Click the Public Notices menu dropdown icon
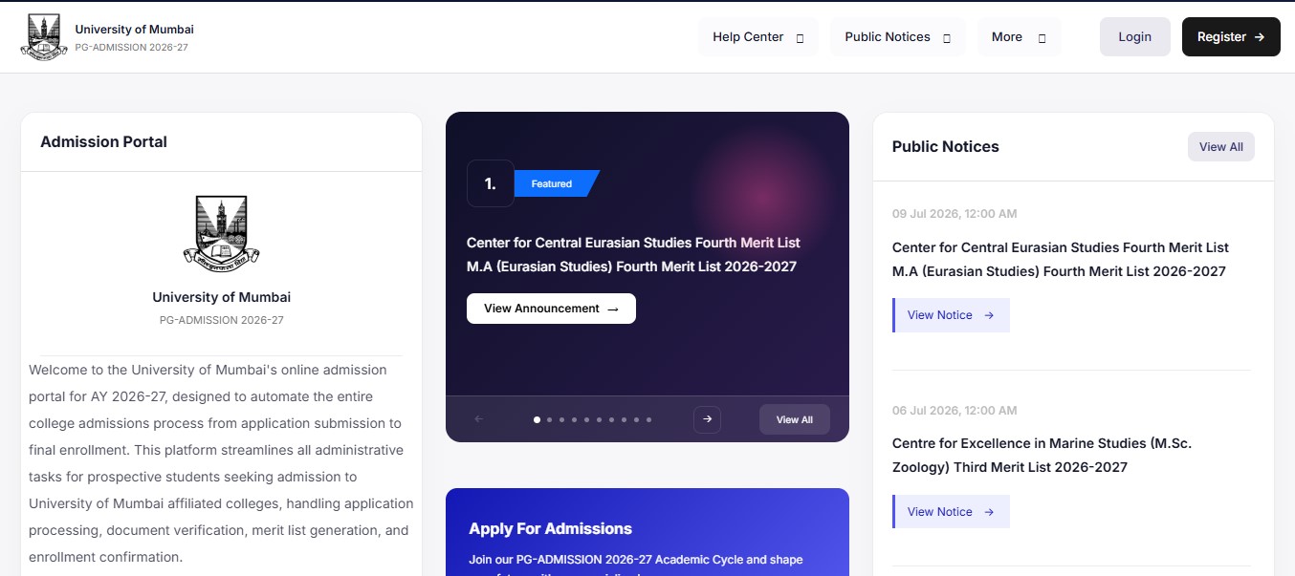1295x576 pixels. (947, 38)
